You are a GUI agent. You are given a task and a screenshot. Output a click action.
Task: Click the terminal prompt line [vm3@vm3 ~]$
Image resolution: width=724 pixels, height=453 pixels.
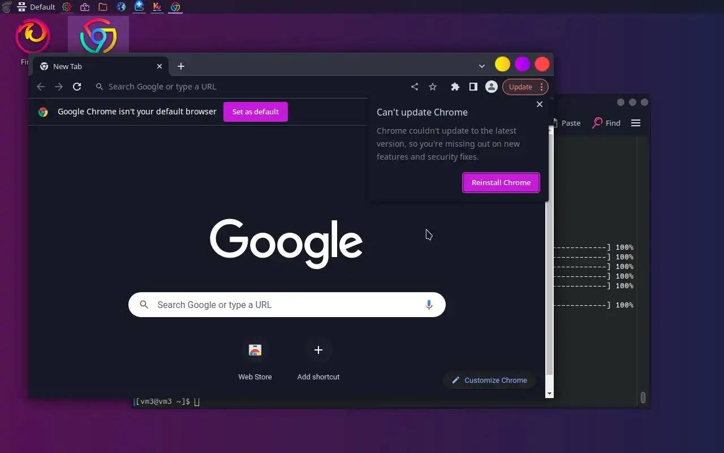coord(162,401)
